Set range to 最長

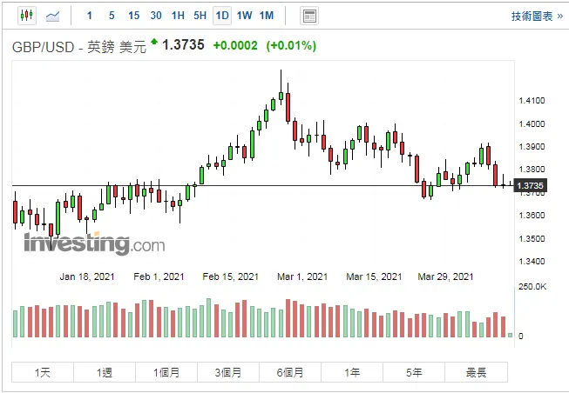(476, 372)
